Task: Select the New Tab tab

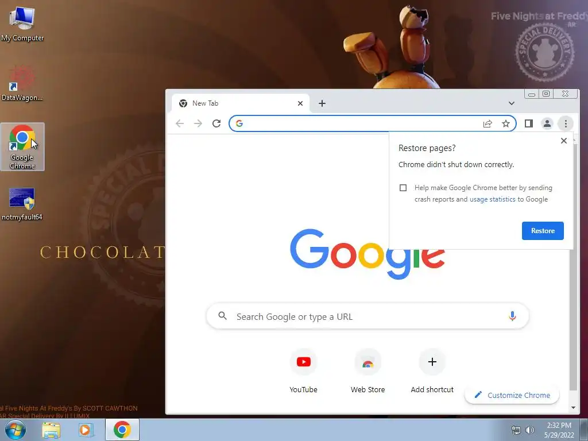Action: 241,103
